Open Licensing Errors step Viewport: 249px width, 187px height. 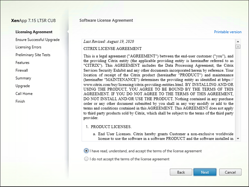pyautogui.click(x=29, y=47)
